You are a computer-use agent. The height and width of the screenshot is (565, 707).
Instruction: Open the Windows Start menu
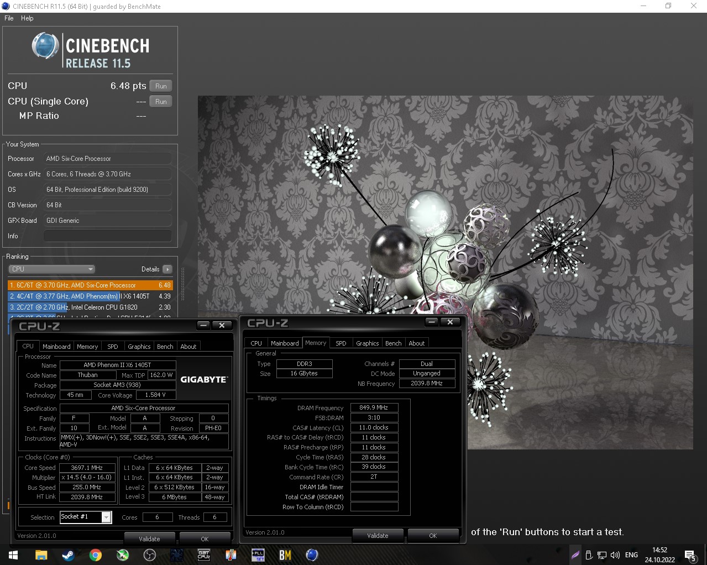tap(13, 555)
